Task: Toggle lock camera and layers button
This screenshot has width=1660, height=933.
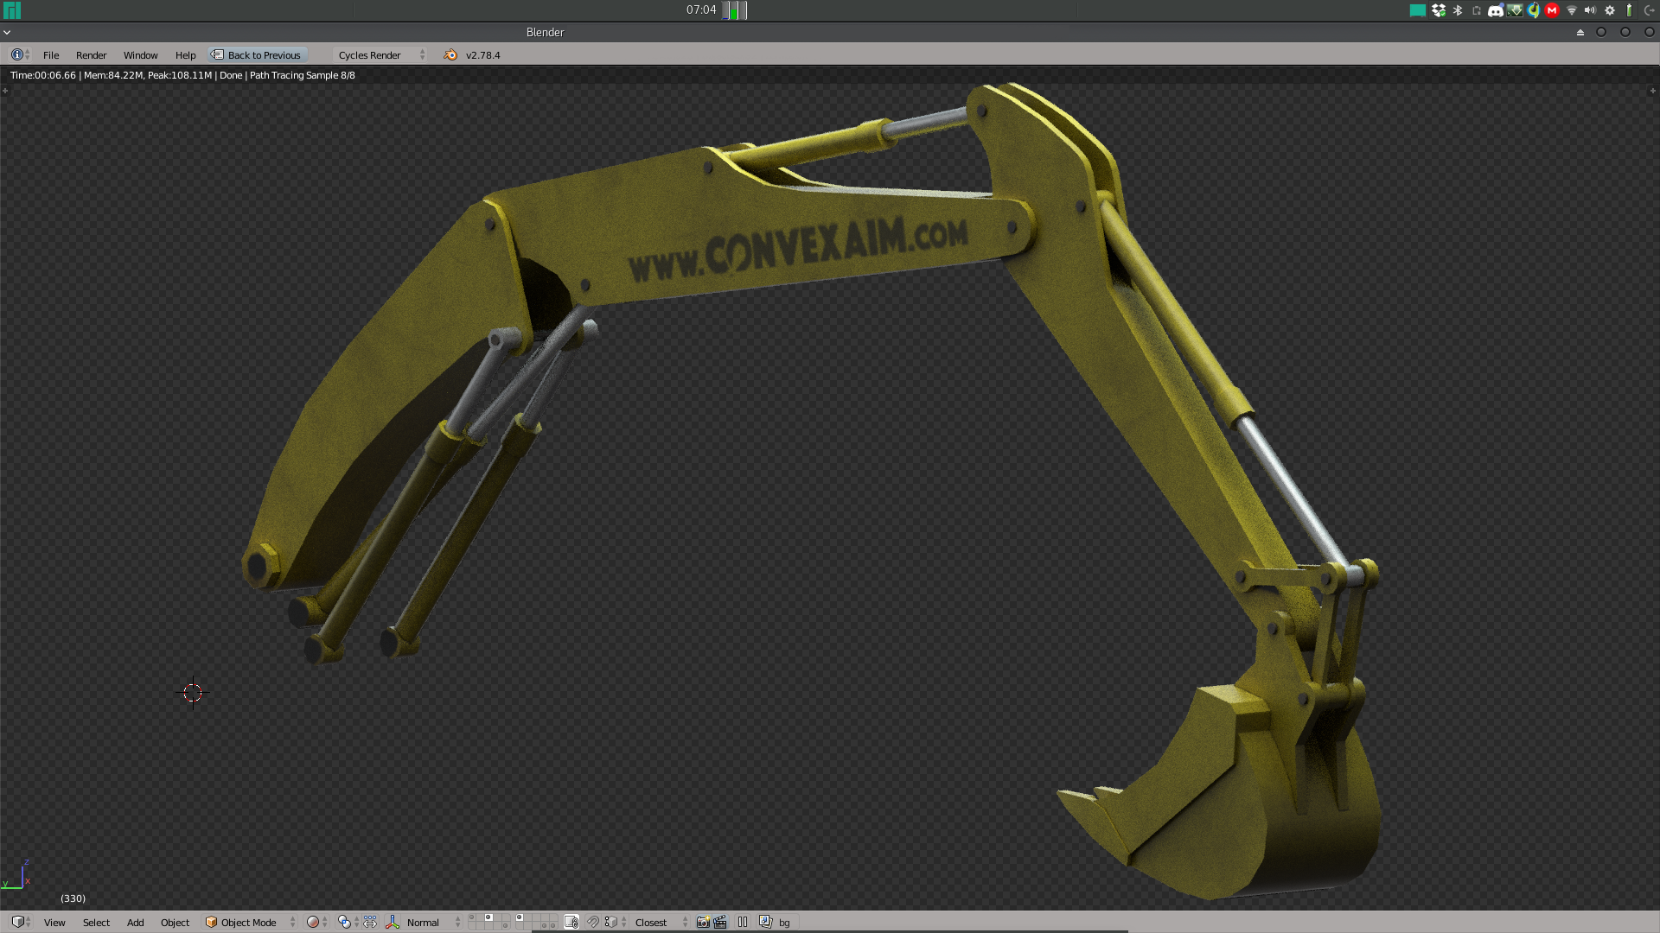Action: pos(571,922)
